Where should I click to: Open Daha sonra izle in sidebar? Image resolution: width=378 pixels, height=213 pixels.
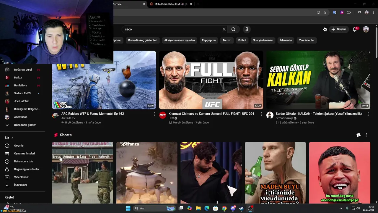click(22, 162)
